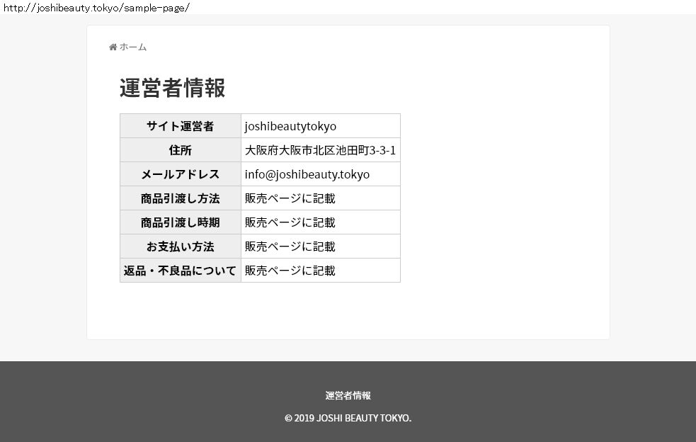Select the 商品引渡し方法 header cell
Screen dimensions: 696x442
180,198
